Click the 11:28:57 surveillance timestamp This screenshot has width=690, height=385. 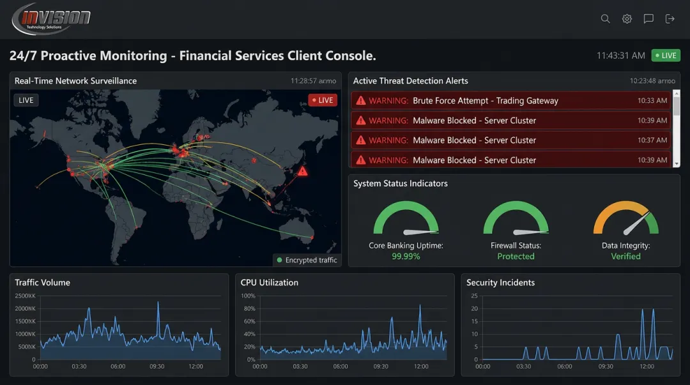(x=313, y=81)
